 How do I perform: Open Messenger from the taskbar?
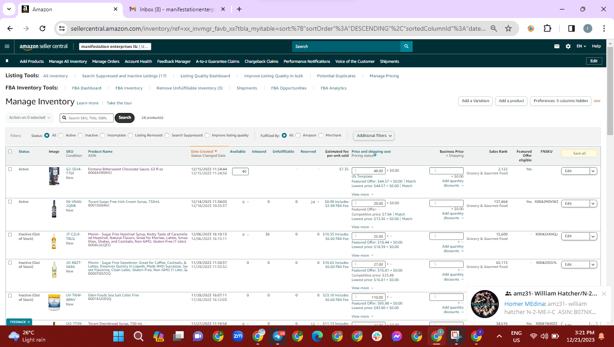pyautogui.click(x=397, y=336)
